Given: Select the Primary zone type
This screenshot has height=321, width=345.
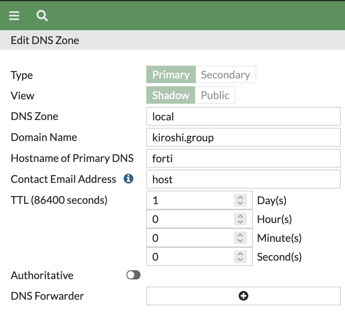Looking at the screenshot, I should [x=171, y=75].
